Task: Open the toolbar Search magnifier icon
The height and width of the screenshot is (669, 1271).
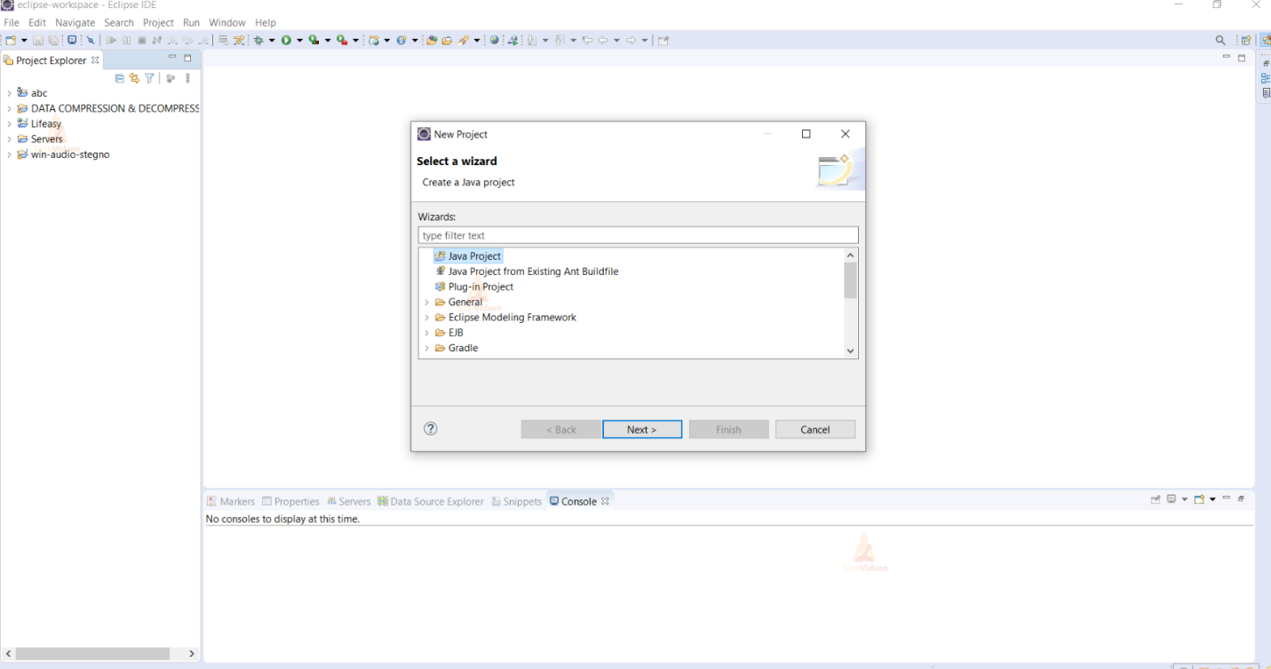Action: (1220, 40)
